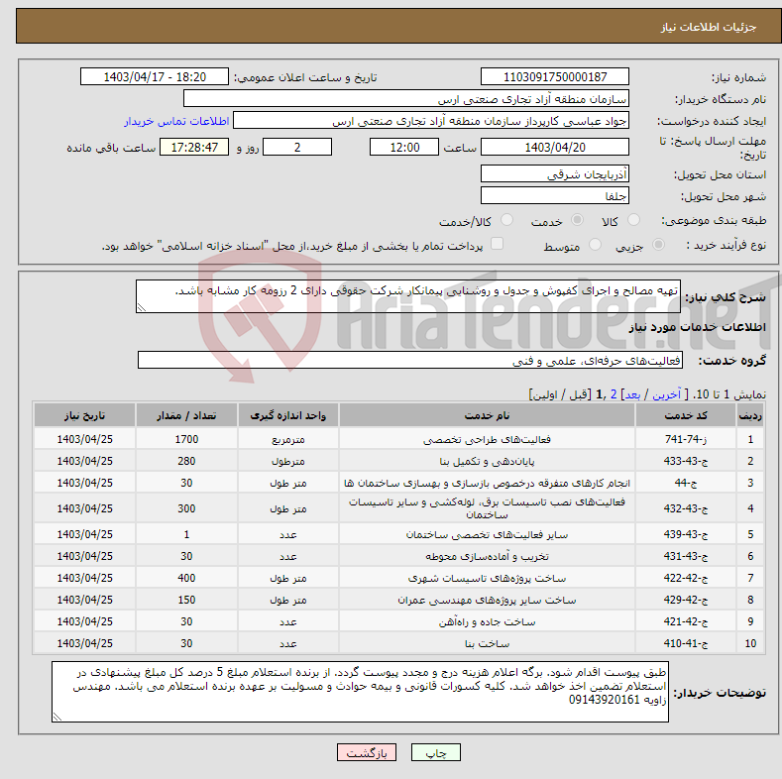Click the چاپ print button

coord(435,752)
